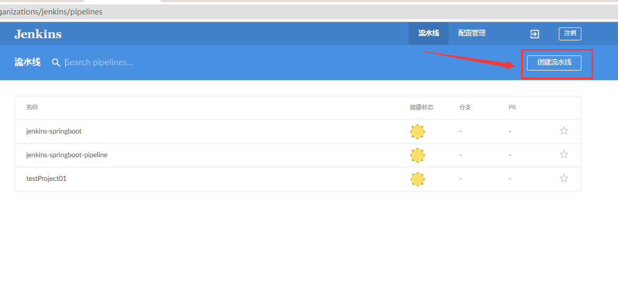Image resolution: width=618 pixels, height=281 pixels.
Task: Click the 创建流水线 button
Action: click(x=554, y=62)
